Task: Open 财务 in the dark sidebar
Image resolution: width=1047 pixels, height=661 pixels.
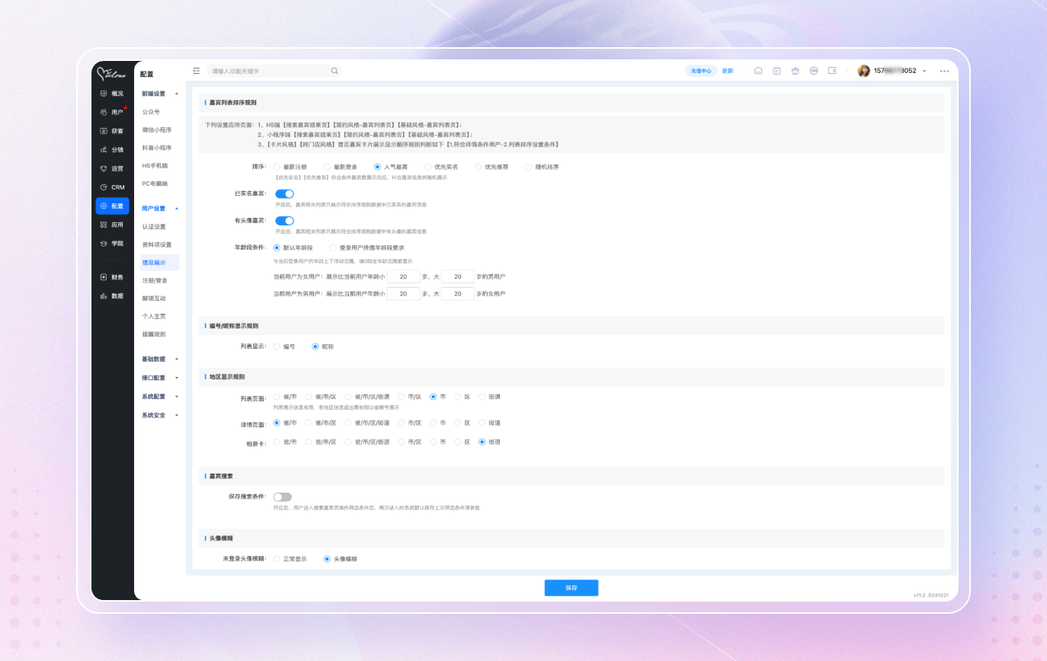Action: 112,277
